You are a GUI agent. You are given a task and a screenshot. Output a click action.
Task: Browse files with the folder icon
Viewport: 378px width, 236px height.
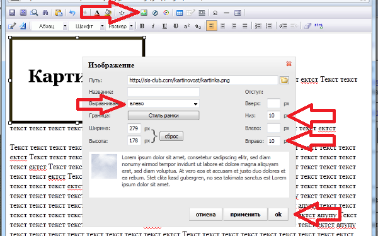(284, 80)
